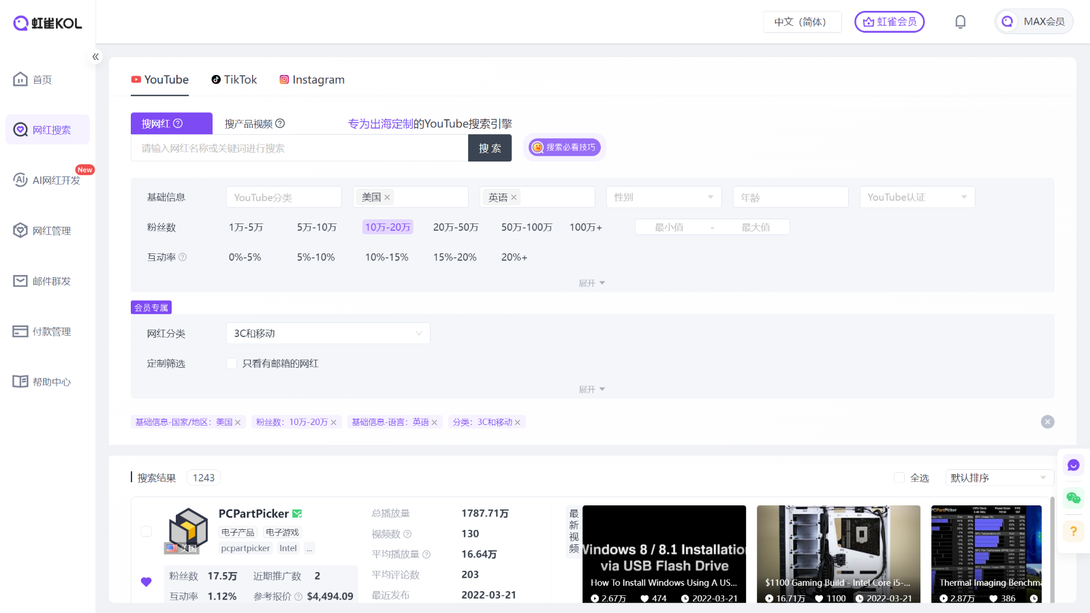Open PCPartPicker channel name link
Viewport: 1090px width, 613px height.
(x=253, y=514)
